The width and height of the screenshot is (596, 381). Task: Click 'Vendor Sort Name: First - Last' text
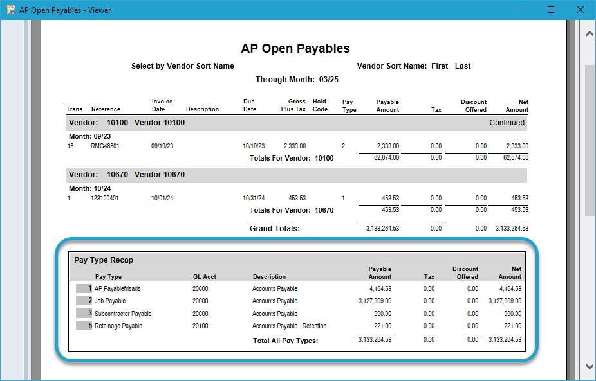coord(414,66)
